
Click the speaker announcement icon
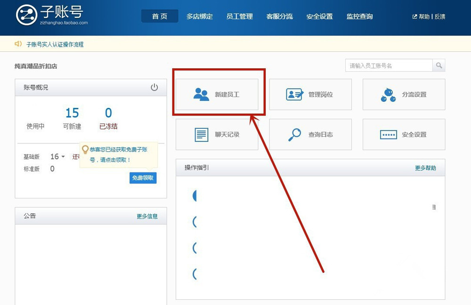(18, 44)
